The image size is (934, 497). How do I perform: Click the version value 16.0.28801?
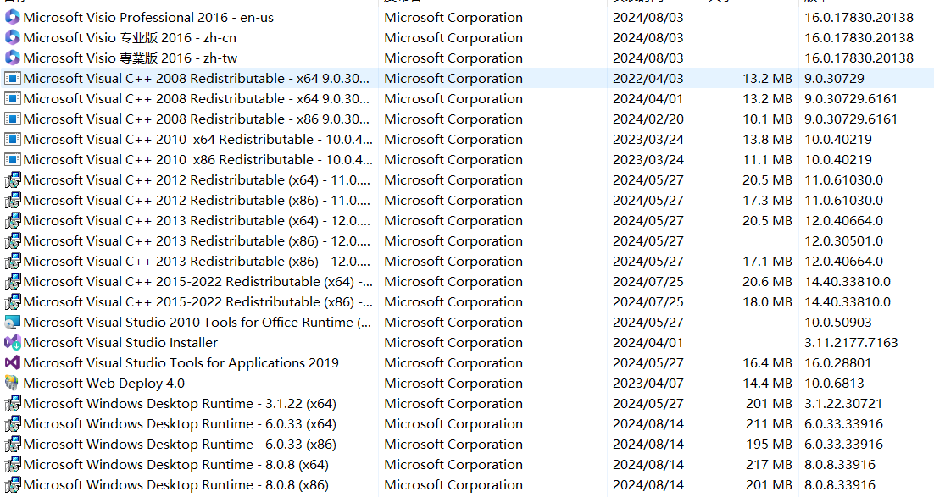pos(837,362)
